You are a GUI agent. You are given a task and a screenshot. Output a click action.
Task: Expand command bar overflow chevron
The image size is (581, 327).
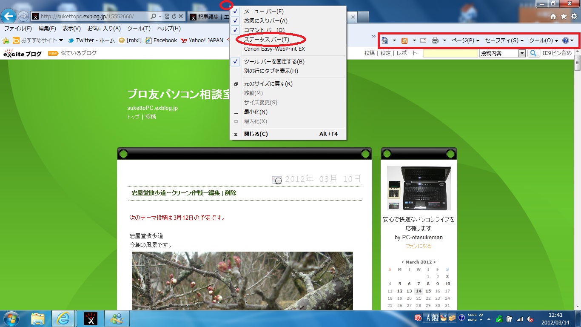[374, 37]
